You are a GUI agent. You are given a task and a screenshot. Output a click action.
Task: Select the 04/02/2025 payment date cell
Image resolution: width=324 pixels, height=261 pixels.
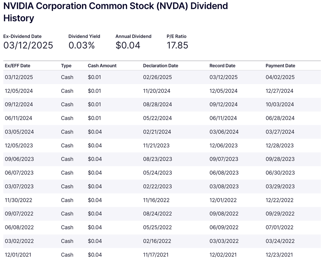(280, 77)
